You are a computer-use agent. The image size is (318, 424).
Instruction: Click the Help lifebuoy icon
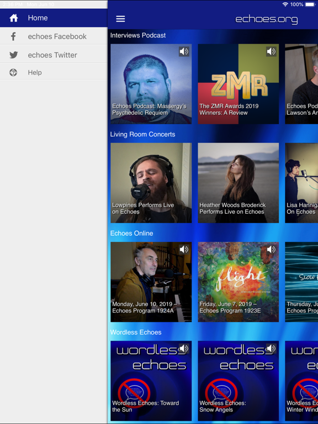pyautogui.click(x=13, y=72)
